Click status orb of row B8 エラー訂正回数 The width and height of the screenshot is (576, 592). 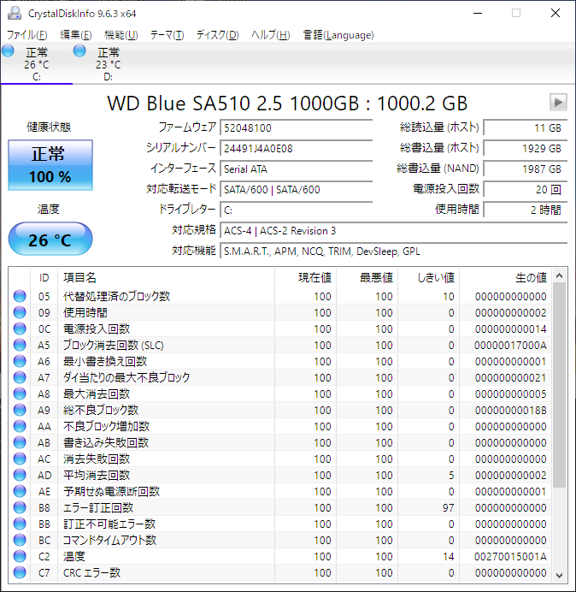coord(20,508)
